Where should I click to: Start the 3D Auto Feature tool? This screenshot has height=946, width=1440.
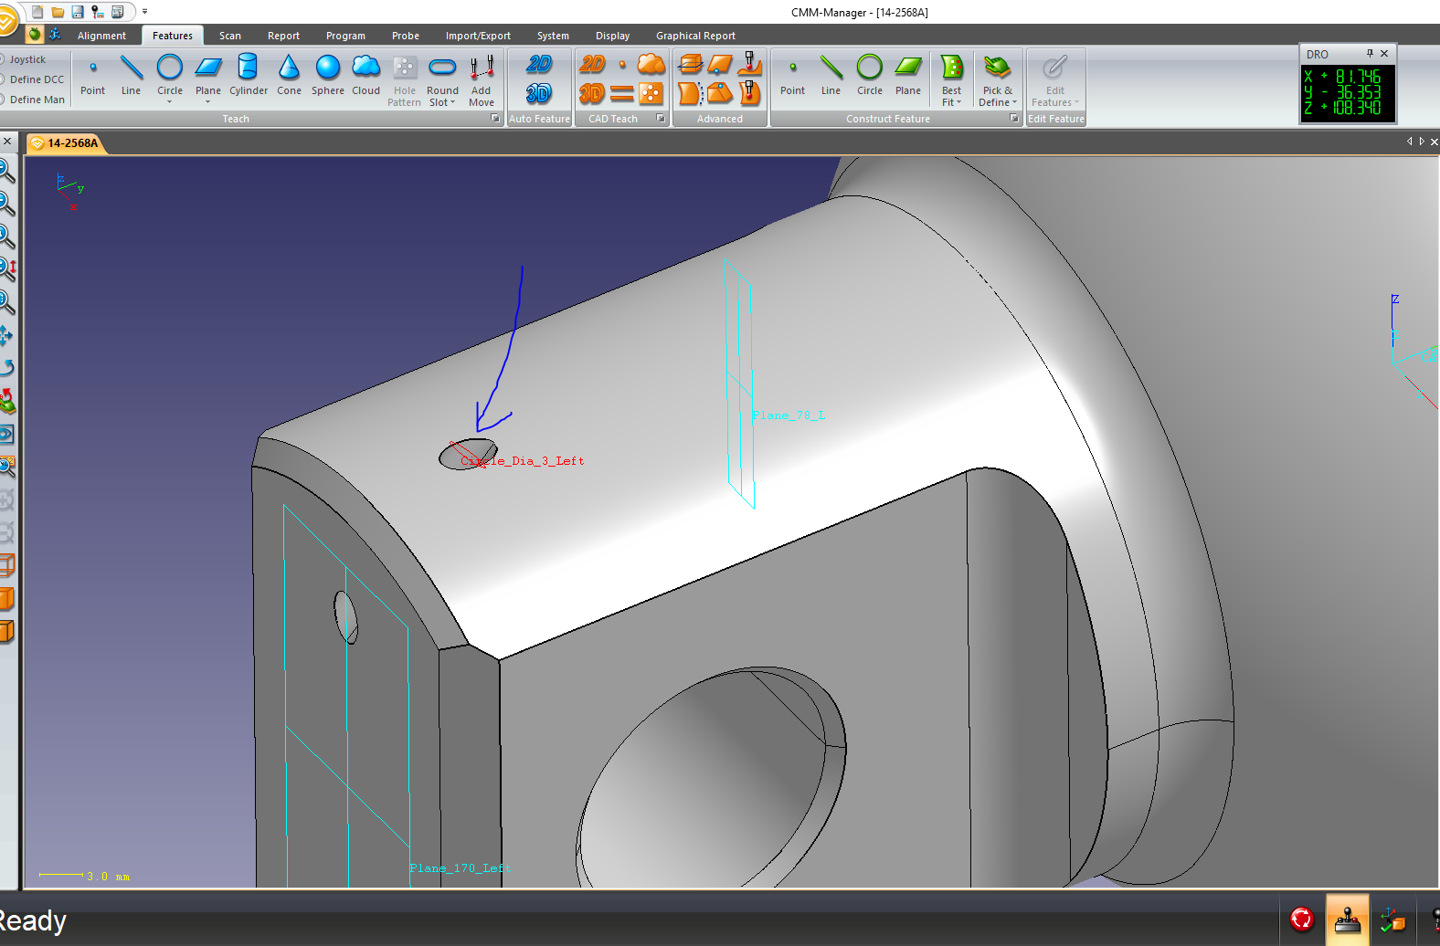539,93
